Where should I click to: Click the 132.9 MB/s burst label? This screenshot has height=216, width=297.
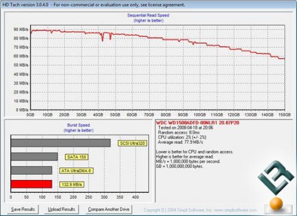click(72, 185)
